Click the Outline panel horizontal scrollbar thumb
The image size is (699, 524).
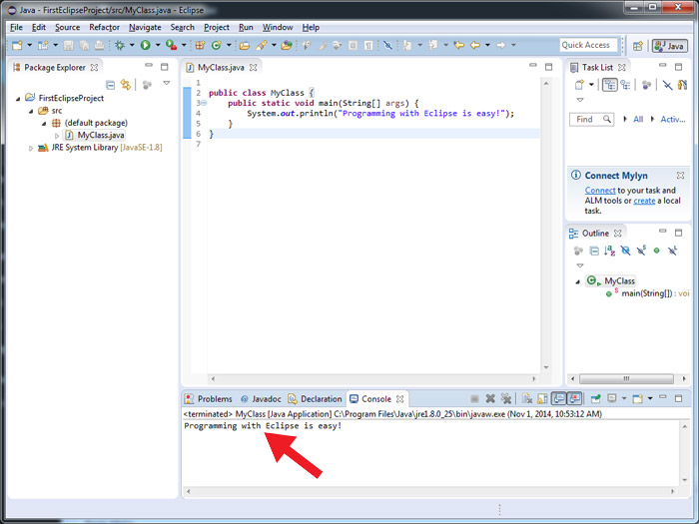(626, 378)
